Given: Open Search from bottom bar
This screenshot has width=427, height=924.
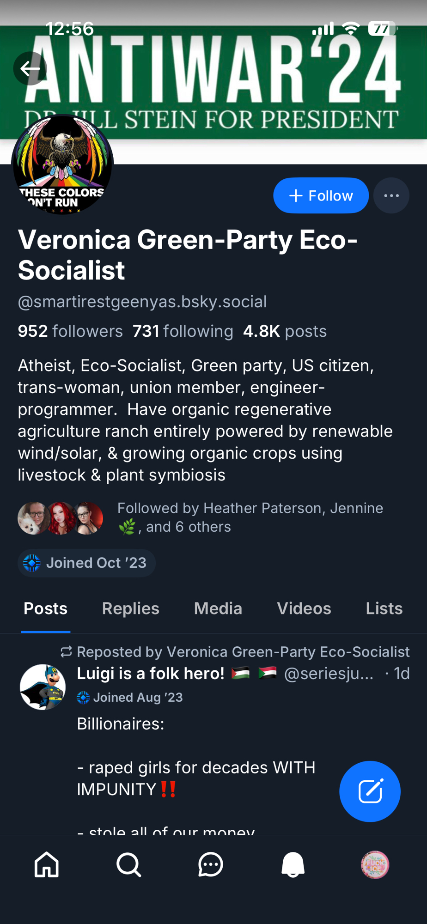Looking at the screenshot, I should point(128,864).
